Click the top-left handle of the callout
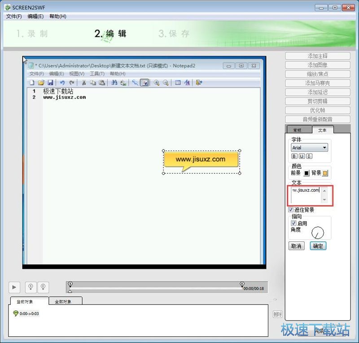The image size is (359, 343). point(163,151)
